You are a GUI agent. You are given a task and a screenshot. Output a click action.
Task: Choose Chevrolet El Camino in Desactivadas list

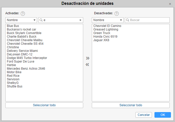pos(107,26)
